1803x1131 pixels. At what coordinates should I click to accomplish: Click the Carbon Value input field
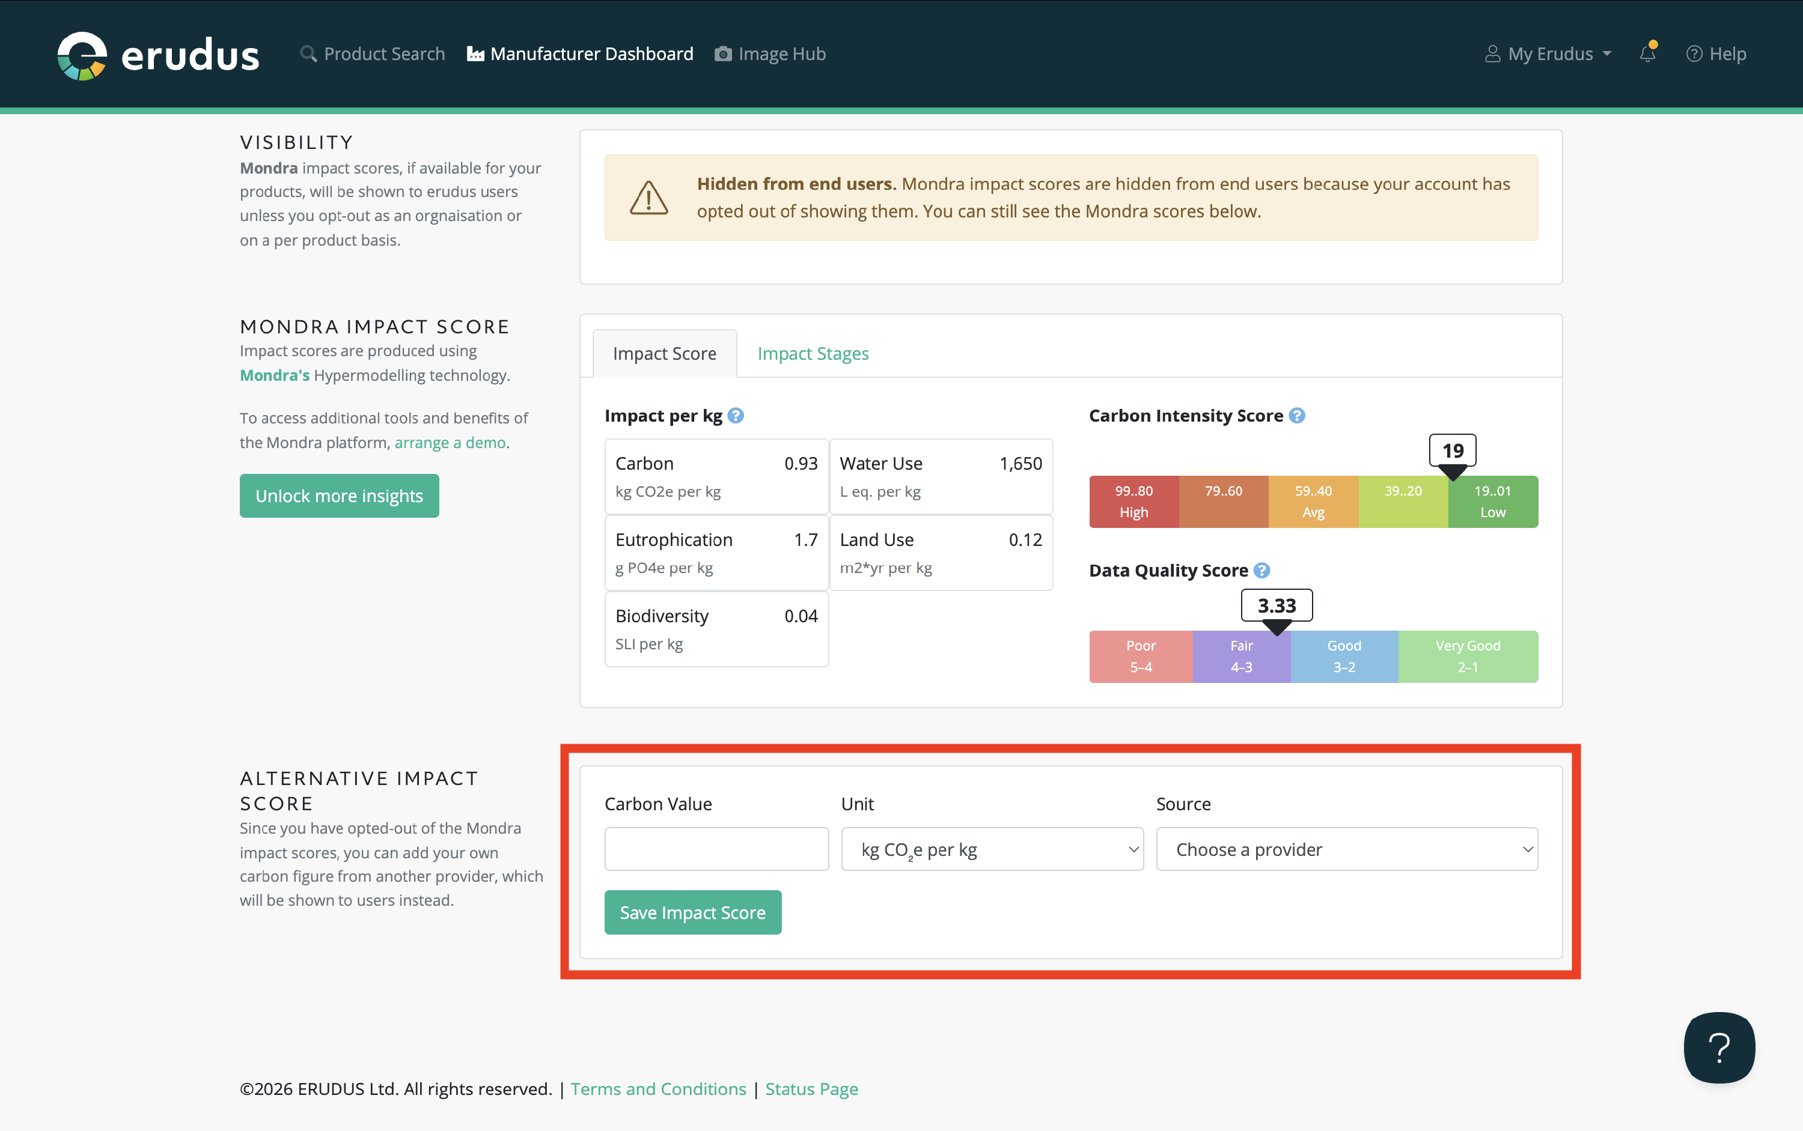(x=716, y=849)
